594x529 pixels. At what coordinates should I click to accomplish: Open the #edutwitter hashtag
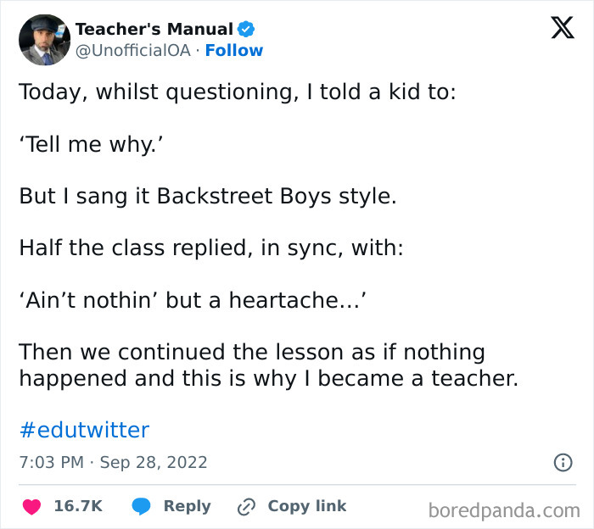(84, 430)
